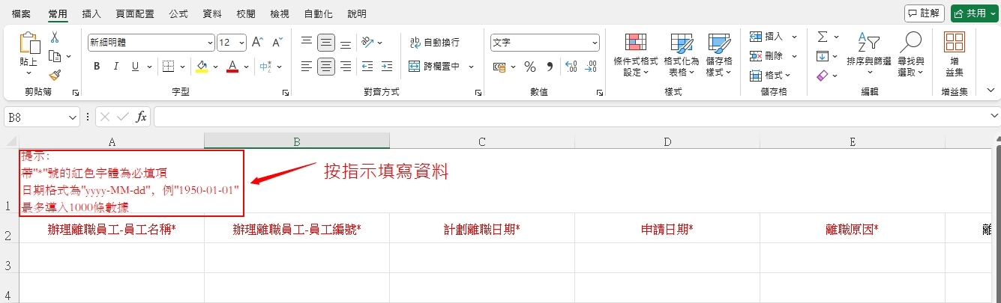Viewport: 1001px width, 303px height.
Task: Open the 公式 (Formulas) tab
Action: [178, 14]
